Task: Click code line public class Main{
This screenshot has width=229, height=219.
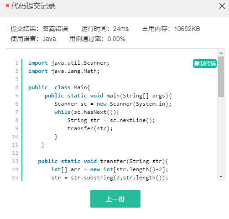Action: click(x=59, y=87)
